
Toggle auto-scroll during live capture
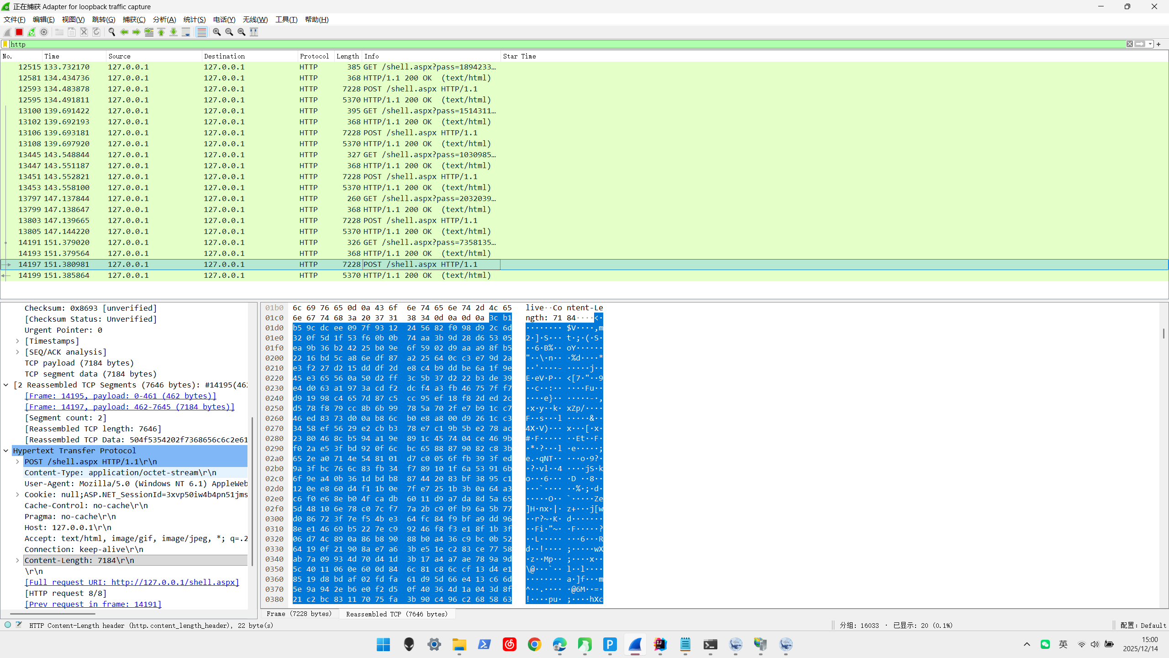click(186, 32)
